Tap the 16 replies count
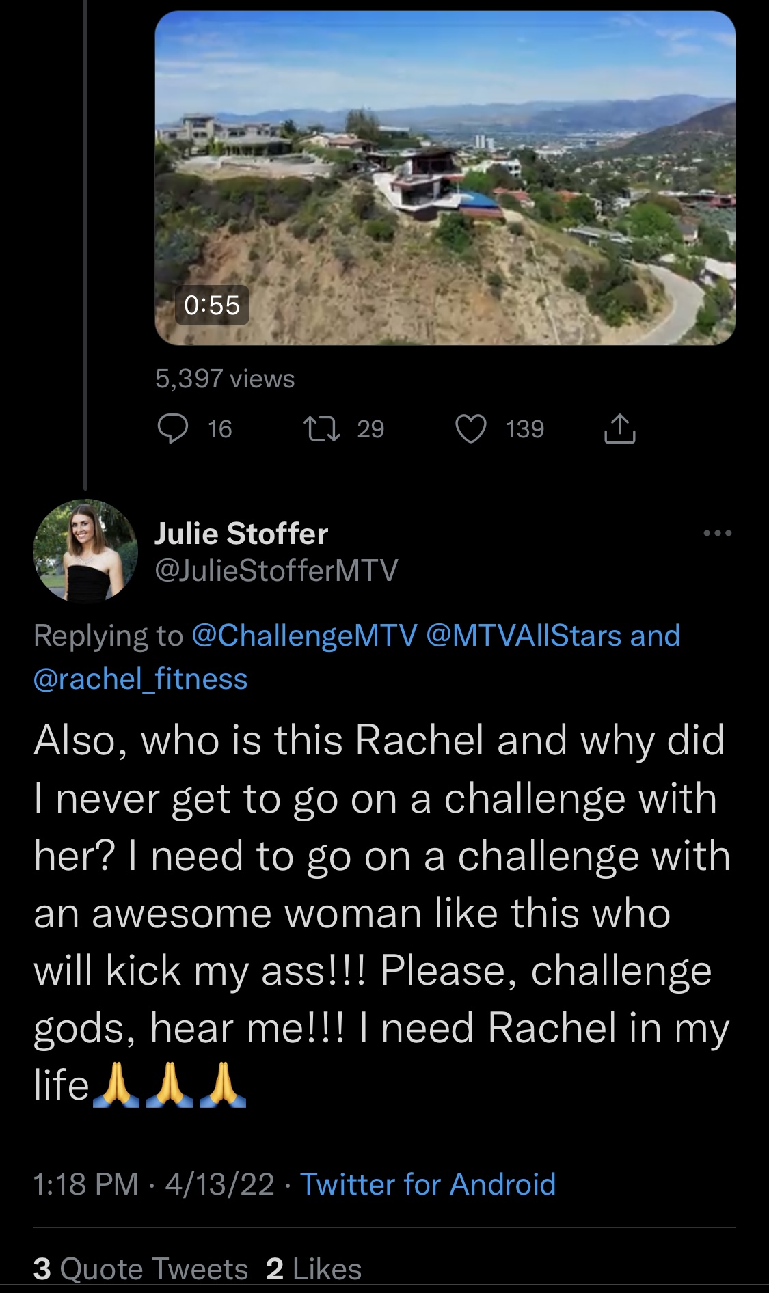This screenshot has height=1293, width=769. pos(219,429)
